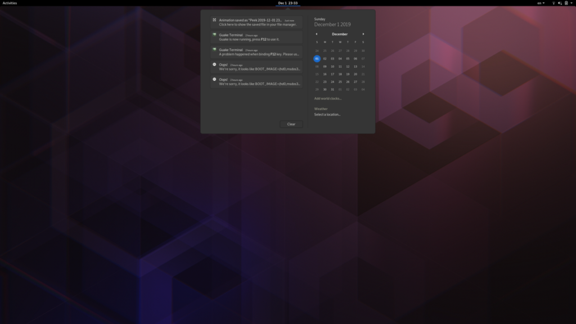The width and height of the screenshot is (576, 324).
Task: Select day 17 in the calendar
Action: pyautogui.click(x=332, y=74)
